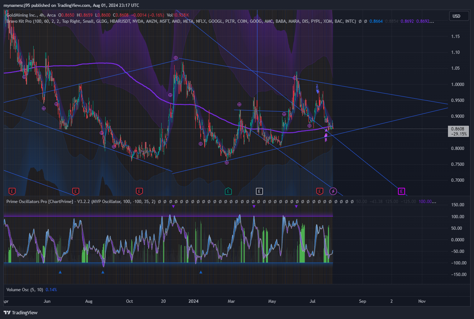Click the GoldMining Inc. symbol title
Viewport: 474px width, 319px height.
tap(22, 15)
